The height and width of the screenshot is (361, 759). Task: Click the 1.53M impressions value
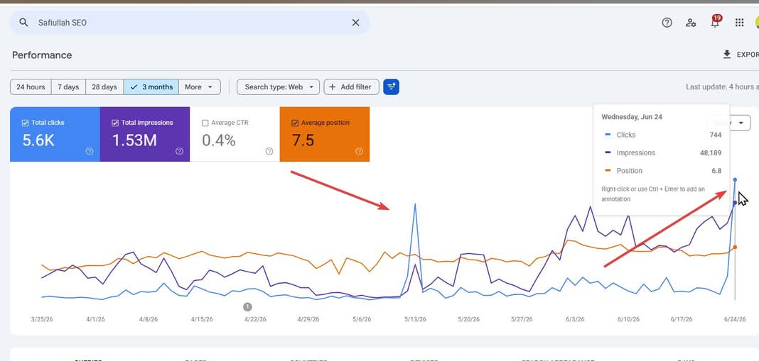tap(134, 140)
